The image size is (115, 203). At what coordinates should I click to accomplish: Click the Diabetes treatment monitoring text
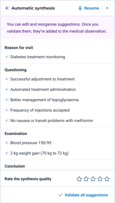(x=38, y=57)
